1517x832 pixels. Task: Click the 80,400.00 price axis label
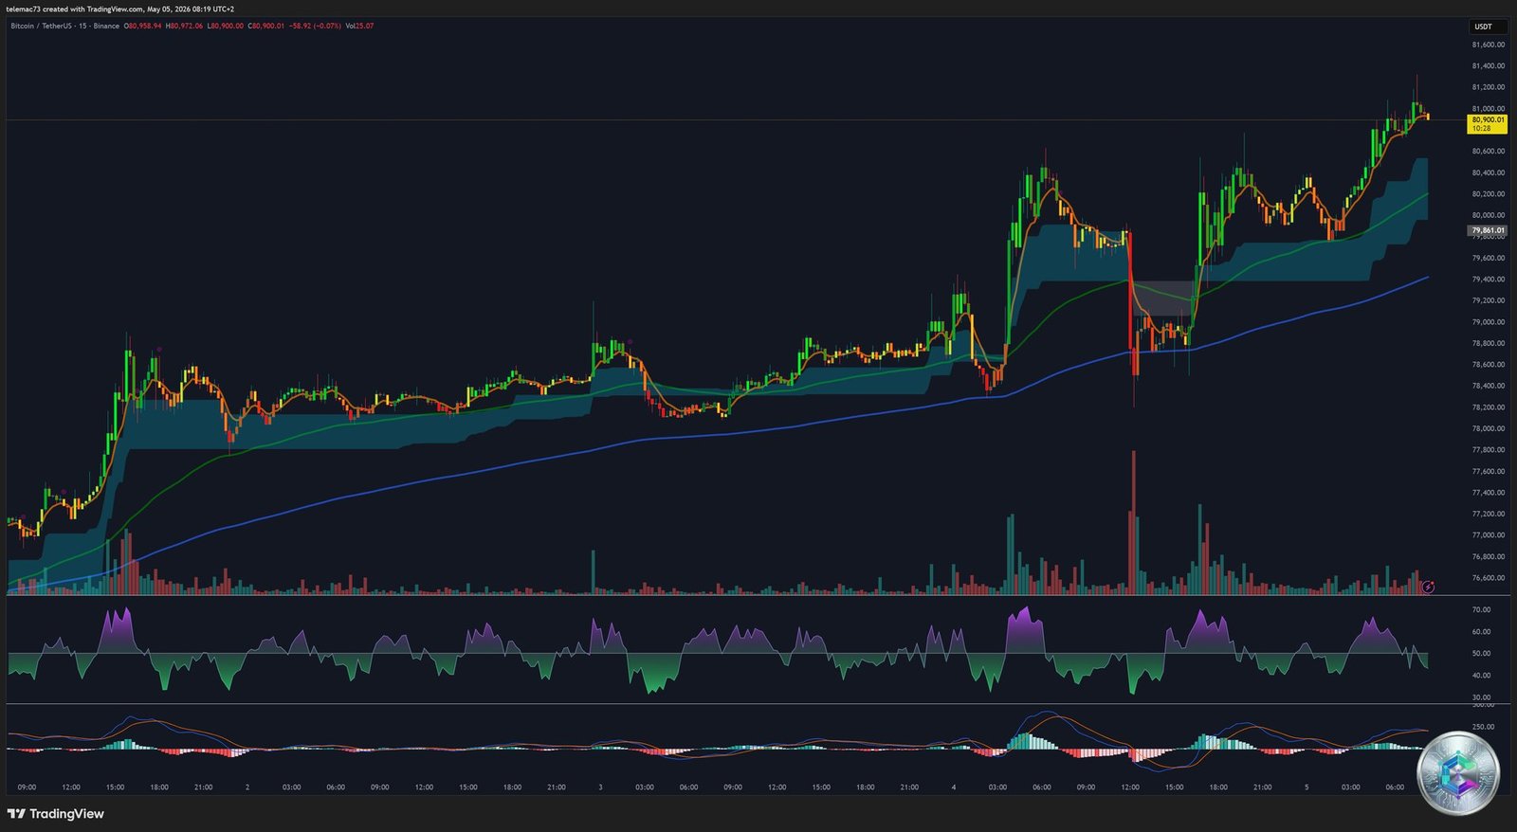click(1488, 172)
